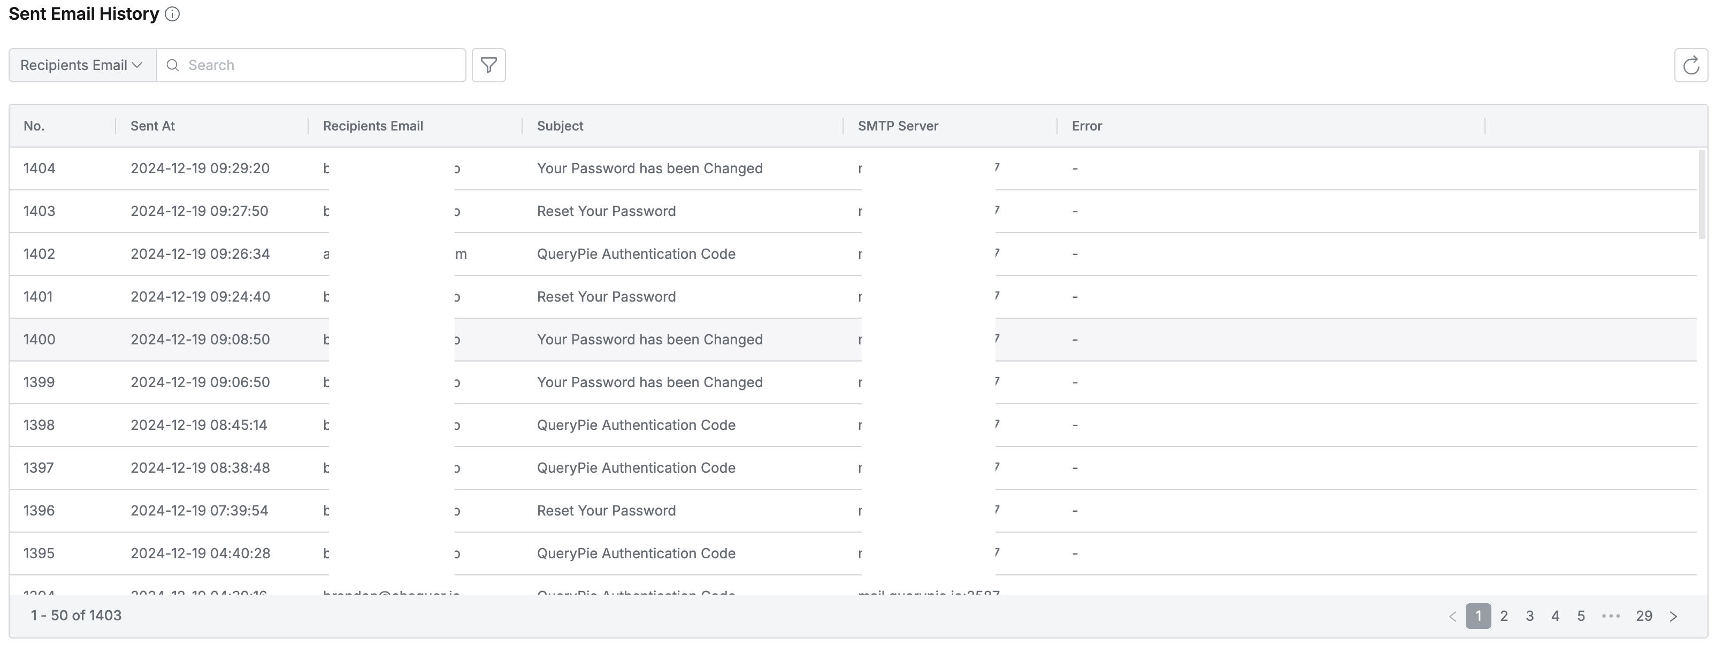Image resolution: width=1715 pixels, height=646 pixels.
Task: Open the filter funnel icon
Action: coord(489,65)
